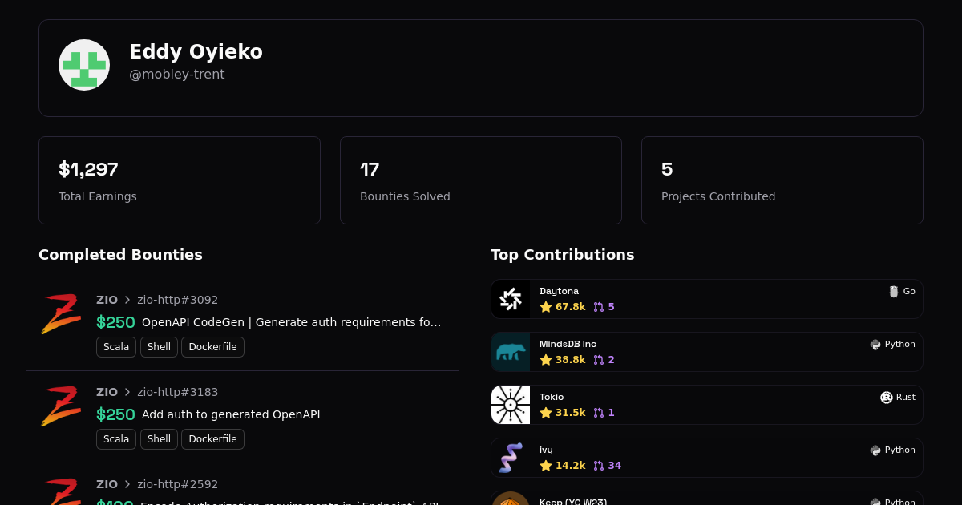Open the zio-http#2592 issue link

177,484
